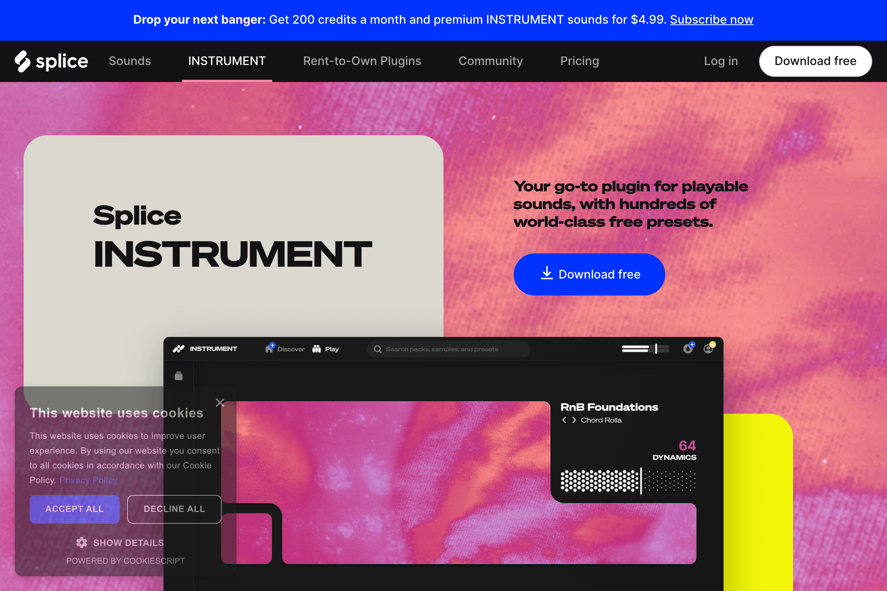The width and height of the screenshot is (887, 591).
Task: Open the Sounds menu item
Action: tap(130, 61)
